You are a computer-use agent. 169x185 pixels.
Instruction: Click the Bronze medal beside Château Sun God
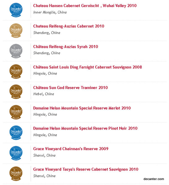pos(16,92)
